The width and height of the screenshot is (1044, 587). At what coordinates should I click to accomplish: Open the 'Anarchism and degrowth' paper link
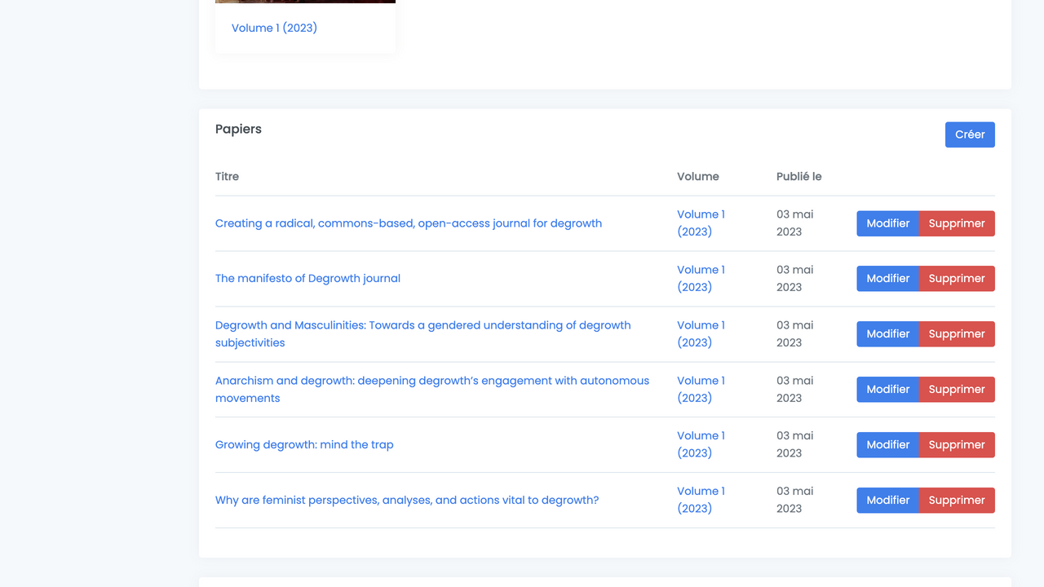click(431, 382)
